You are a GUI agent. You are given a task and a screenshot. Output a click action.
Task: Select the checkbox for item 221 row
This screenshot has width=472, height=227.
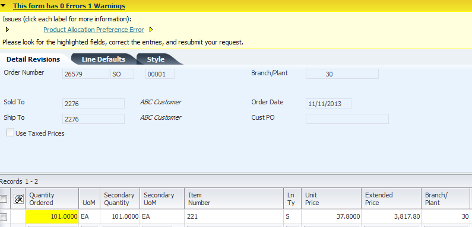[x=4, y=217]
